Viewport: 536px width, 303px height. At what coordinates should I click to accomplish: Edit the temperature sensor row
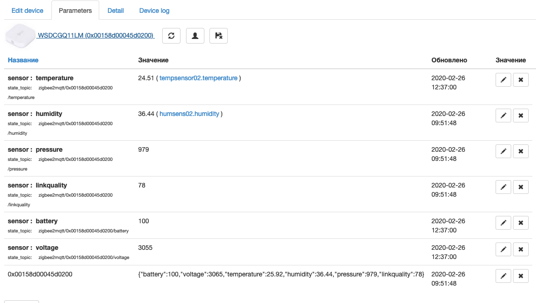(x=503, y=80)
